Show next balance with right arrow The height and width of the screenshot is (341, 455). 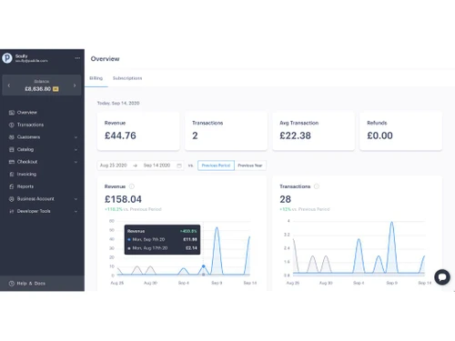[75, 85]
